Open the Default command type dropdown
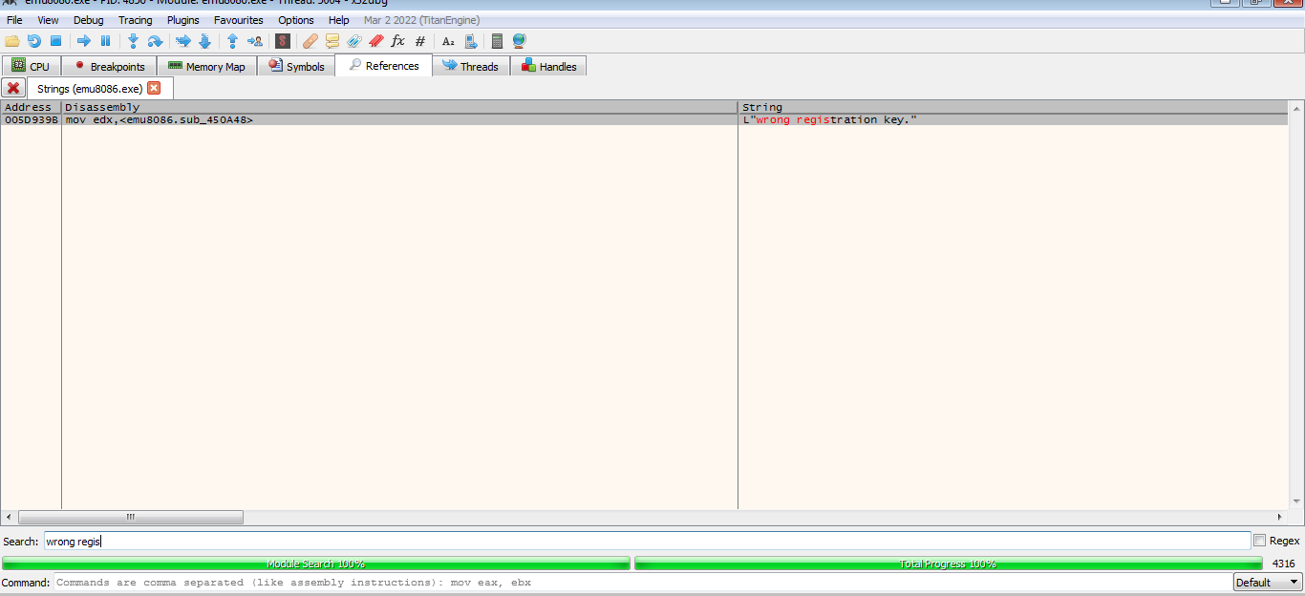This screenshot has height=596, width=1305. point(1268,583)
